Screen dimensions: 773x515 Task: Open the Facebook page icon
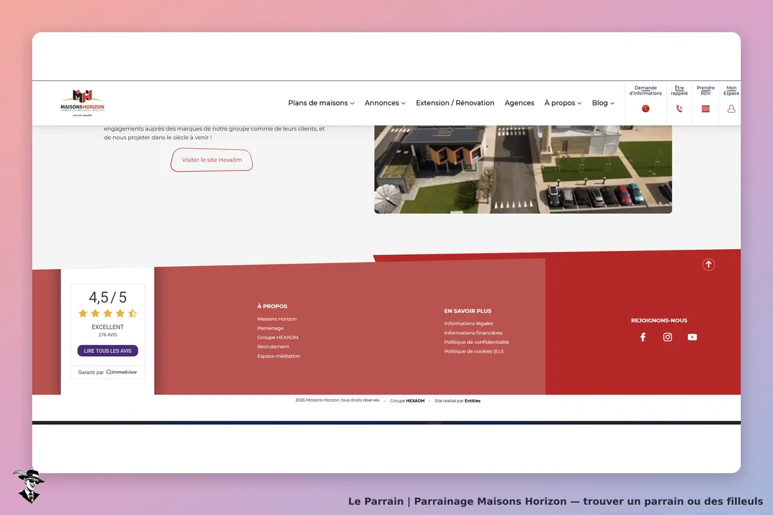[x=642, y=337]
